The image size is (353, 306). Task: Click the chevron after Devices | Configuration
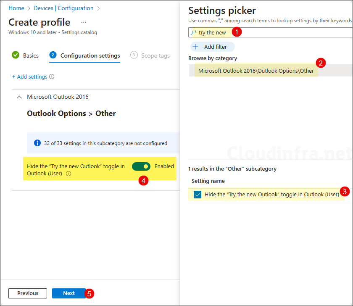click(97, 8)
